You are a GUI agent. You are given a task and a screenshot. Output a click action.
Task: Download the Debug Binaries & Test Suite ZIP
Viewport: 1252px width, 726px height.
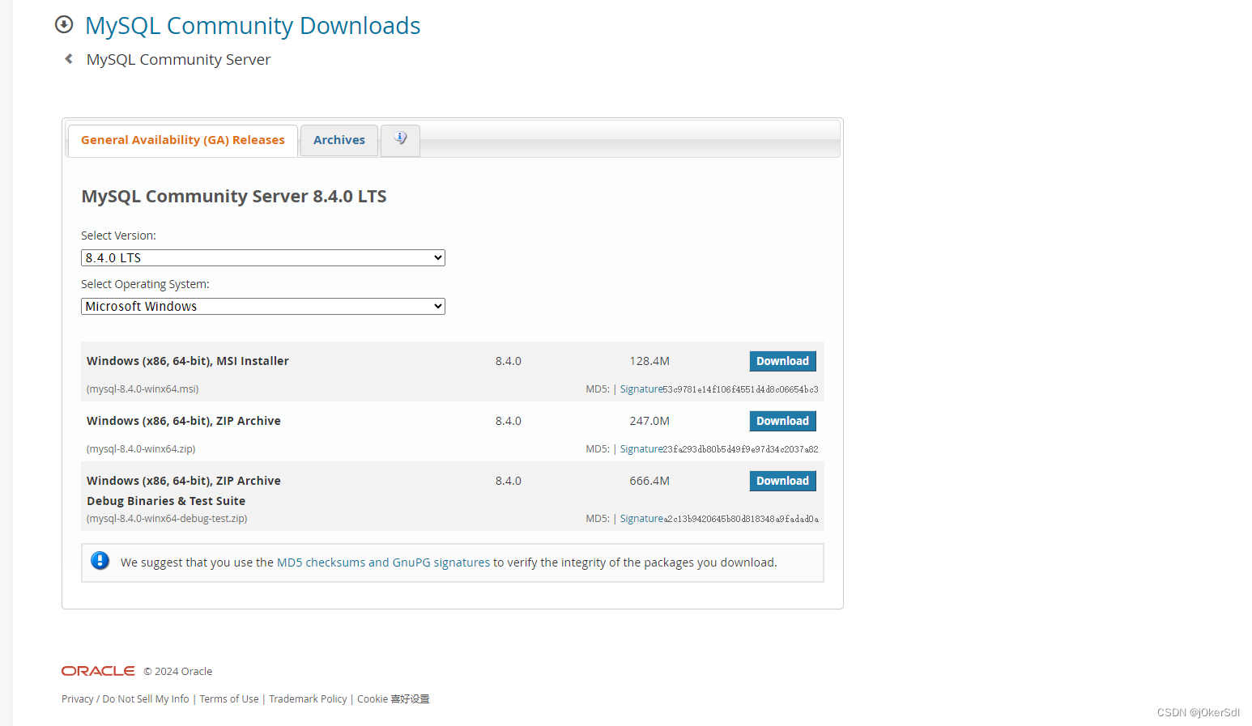(x=782, y=481)
